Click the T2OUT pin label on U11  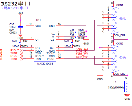51,54
